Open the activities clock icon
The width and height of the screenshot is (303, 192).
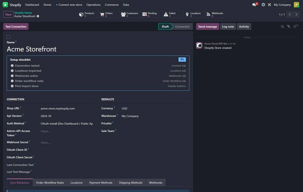click(x=263, y=5)
